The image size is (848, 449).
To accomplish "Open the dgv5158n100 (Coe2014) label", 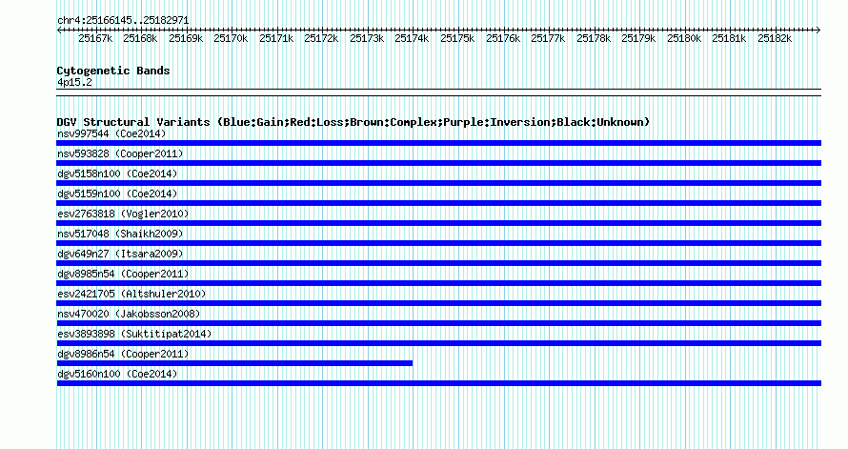I will click(117, 173).
